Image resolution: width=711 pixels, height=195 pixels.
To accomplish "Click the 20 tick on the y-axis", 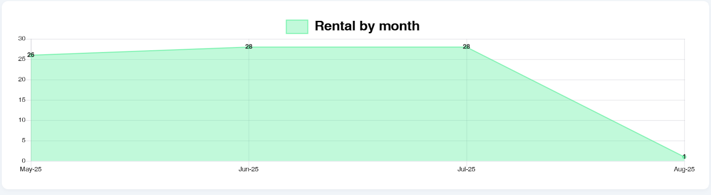I will [x=22, y=80].
